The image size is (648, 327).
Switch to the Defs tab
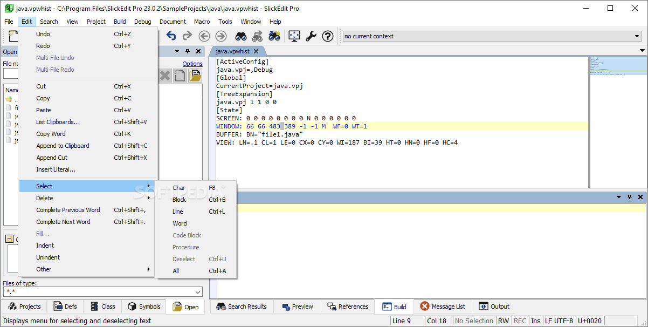pyautogui.click(x=65, y=306)
